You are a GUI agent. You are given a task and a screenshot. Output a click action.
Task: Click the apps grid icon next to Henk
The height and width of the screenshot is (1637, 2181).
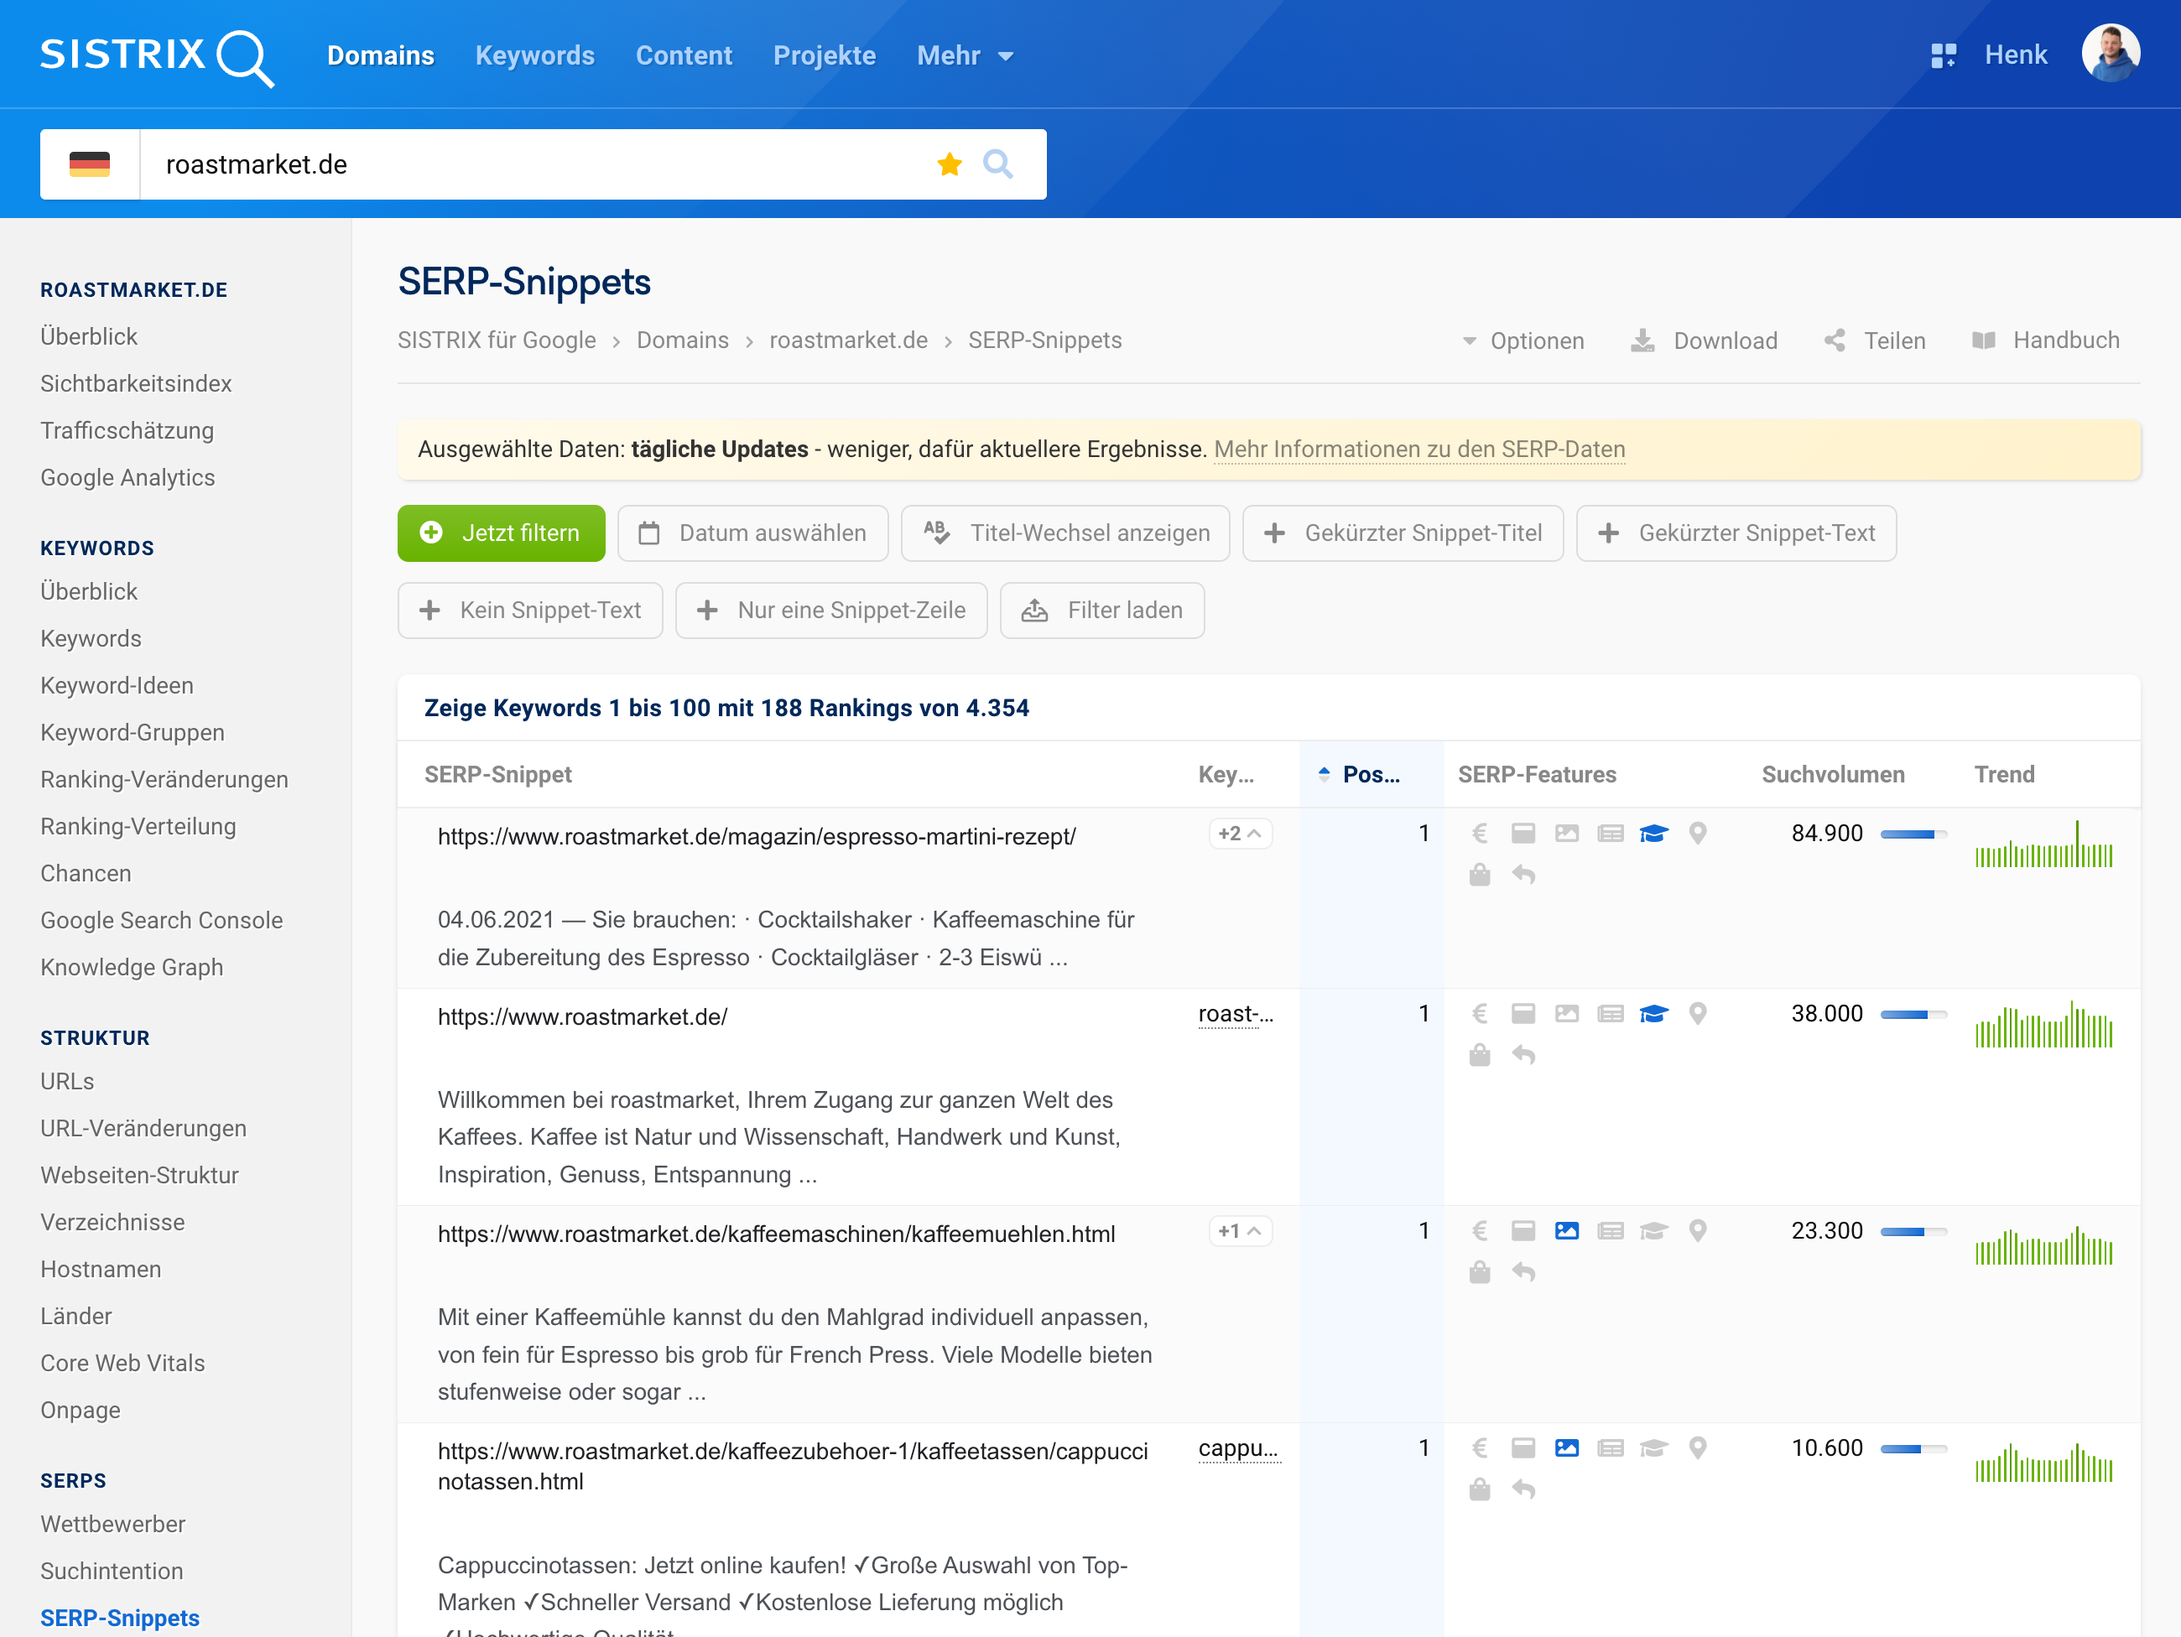(1944, 56)
